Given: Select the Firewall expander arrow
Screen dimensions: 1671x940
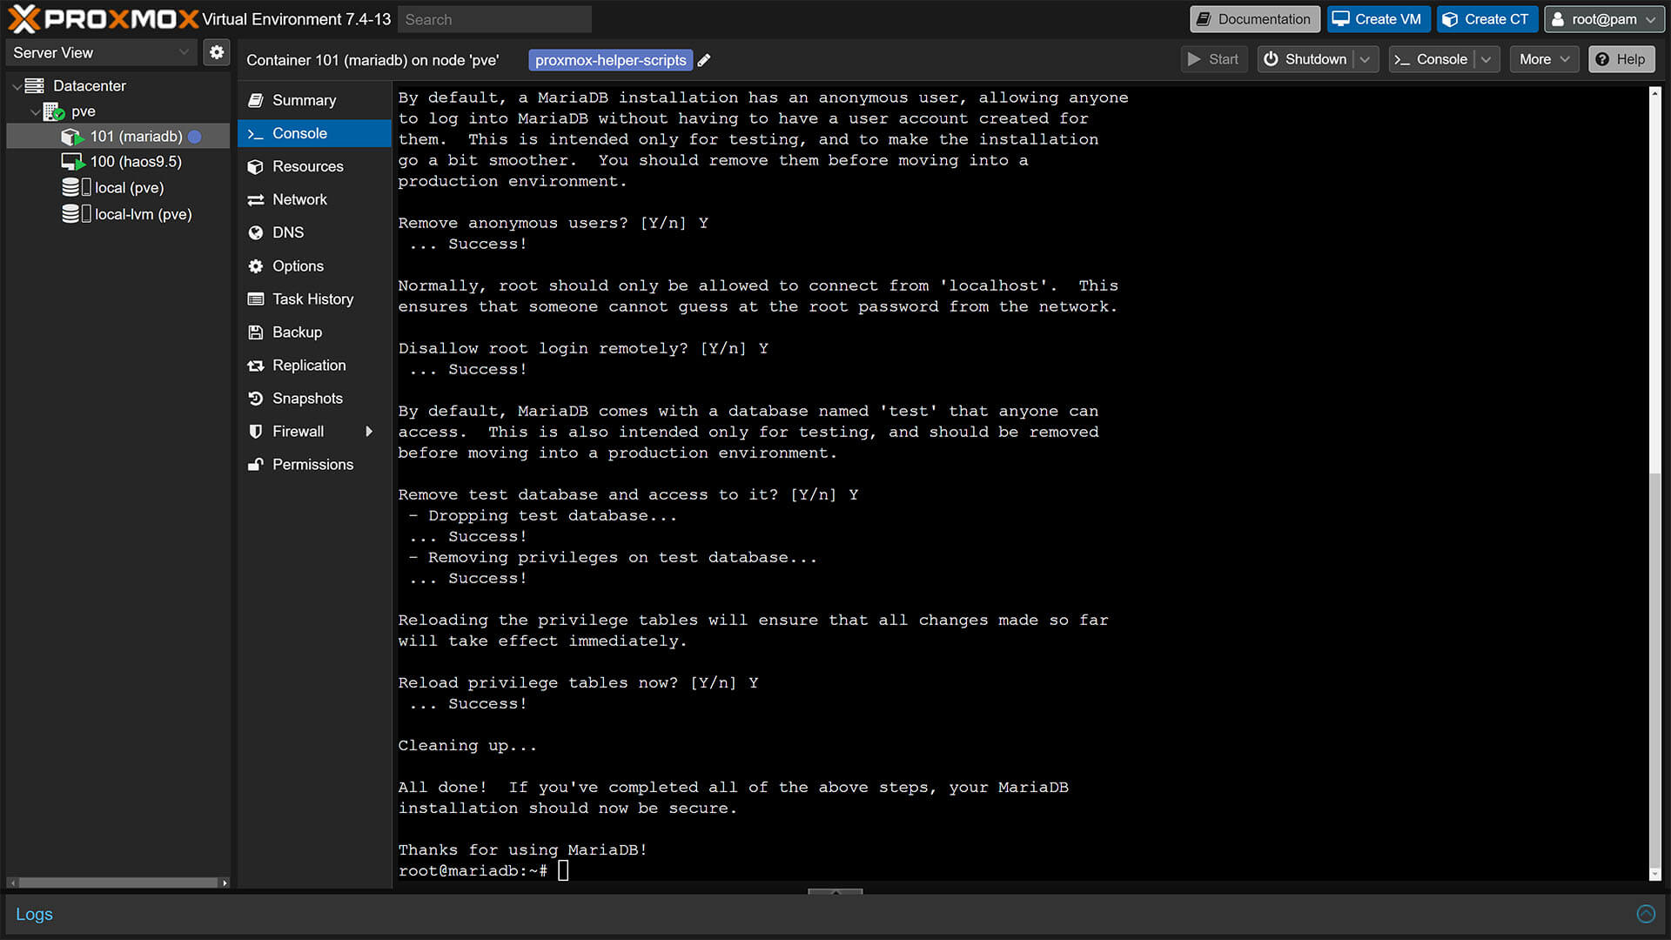Looking at the screenshot, I should tap(371, 432).
